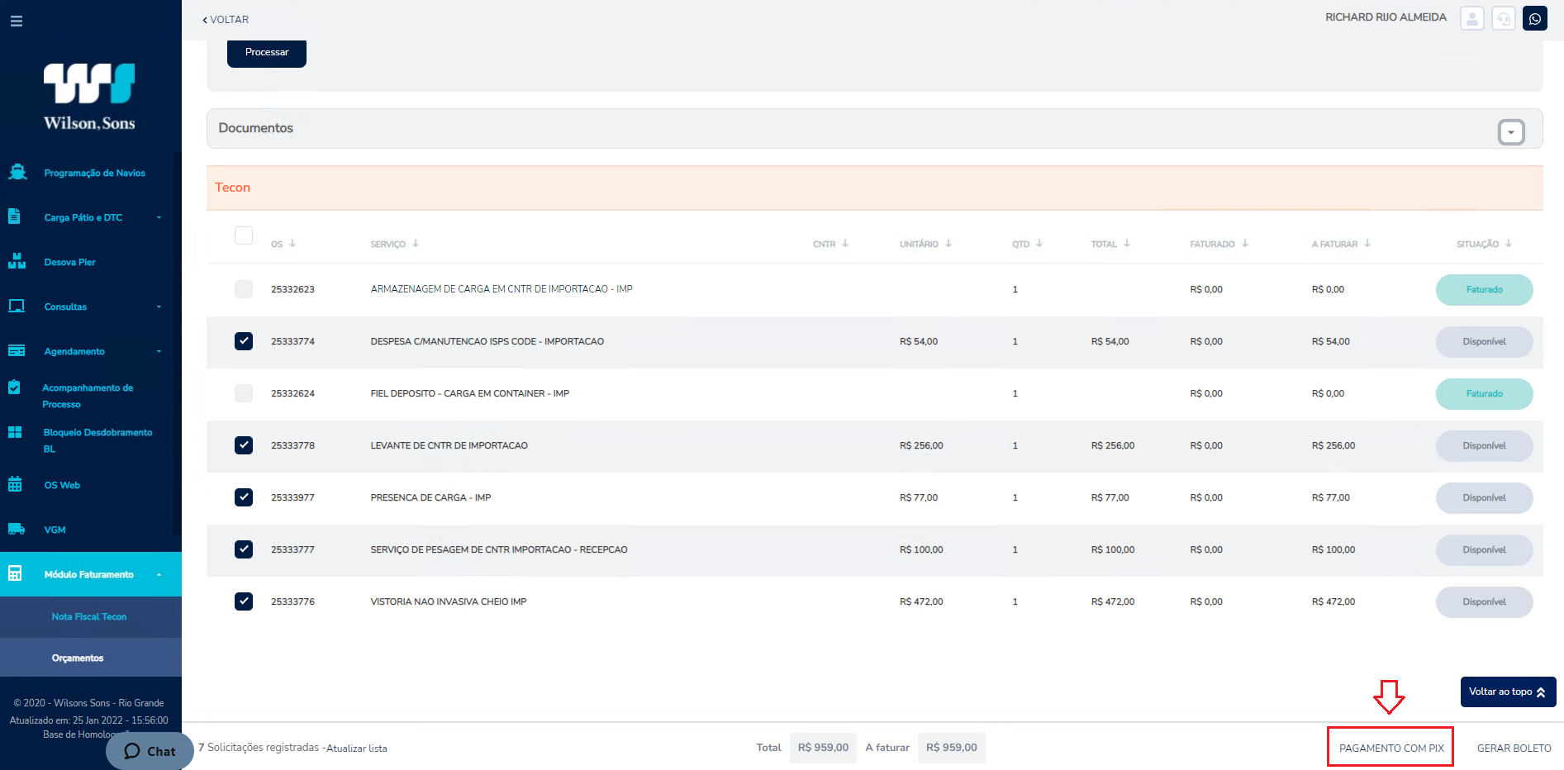The height and width of the screenshot is (770, 1564).
Task: Uncheck the VISTORIA NAO INVASIVA row checkbox
Action: 244,601
